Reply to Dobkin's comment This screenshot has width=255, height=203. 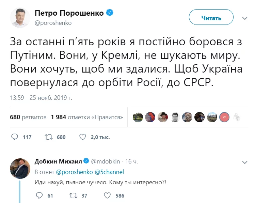tap(39, 196)
